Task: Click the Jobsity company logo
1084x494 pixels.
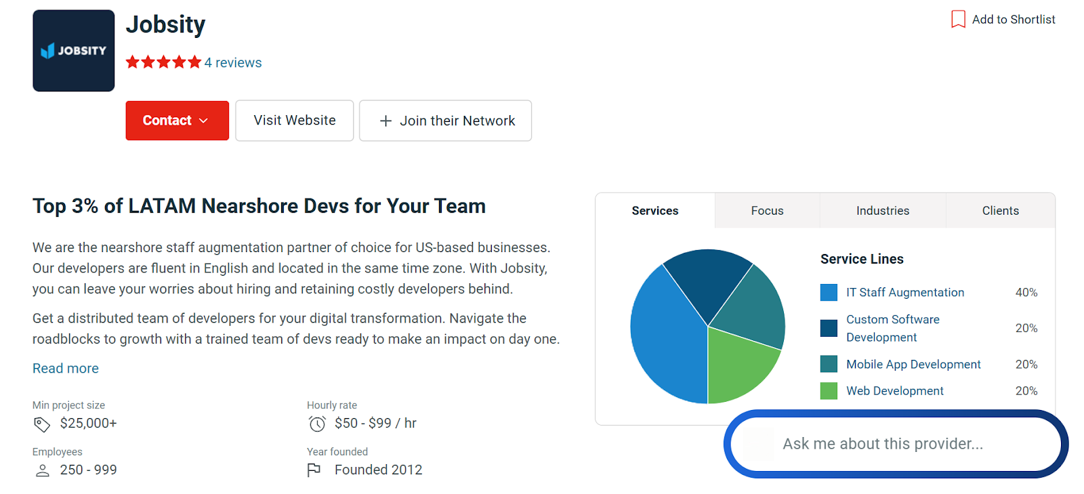Action: pyautogui.click(x=74, y=51)
